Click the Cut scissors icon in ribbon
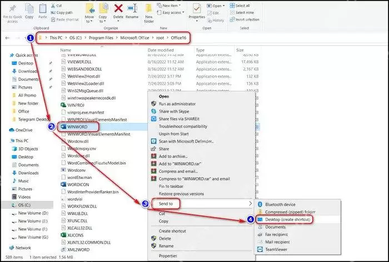This screenshot has width=389, height=262. [53, 5]
